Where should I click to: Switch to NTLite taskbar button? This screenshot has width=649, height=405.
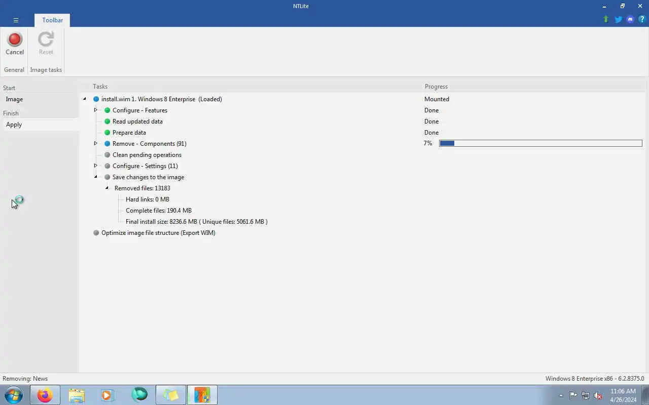pos(202,395)
